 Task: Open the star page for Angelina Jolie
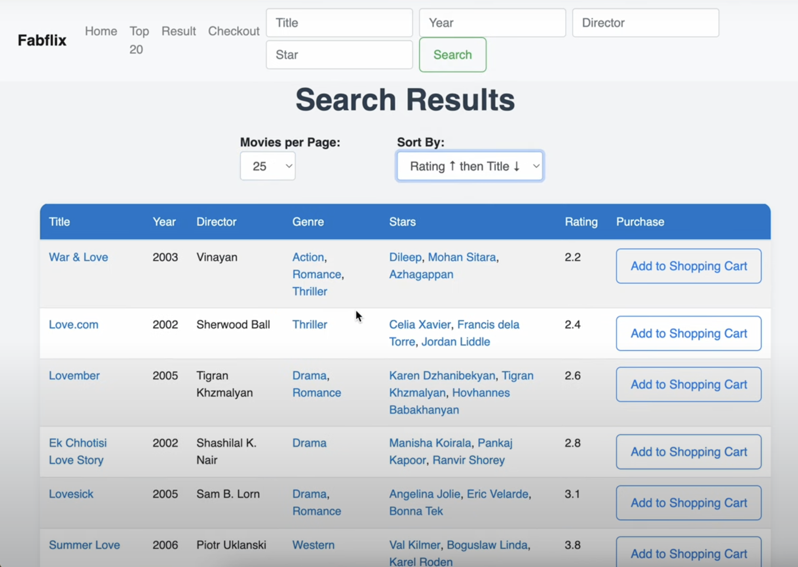coord(424,494)
